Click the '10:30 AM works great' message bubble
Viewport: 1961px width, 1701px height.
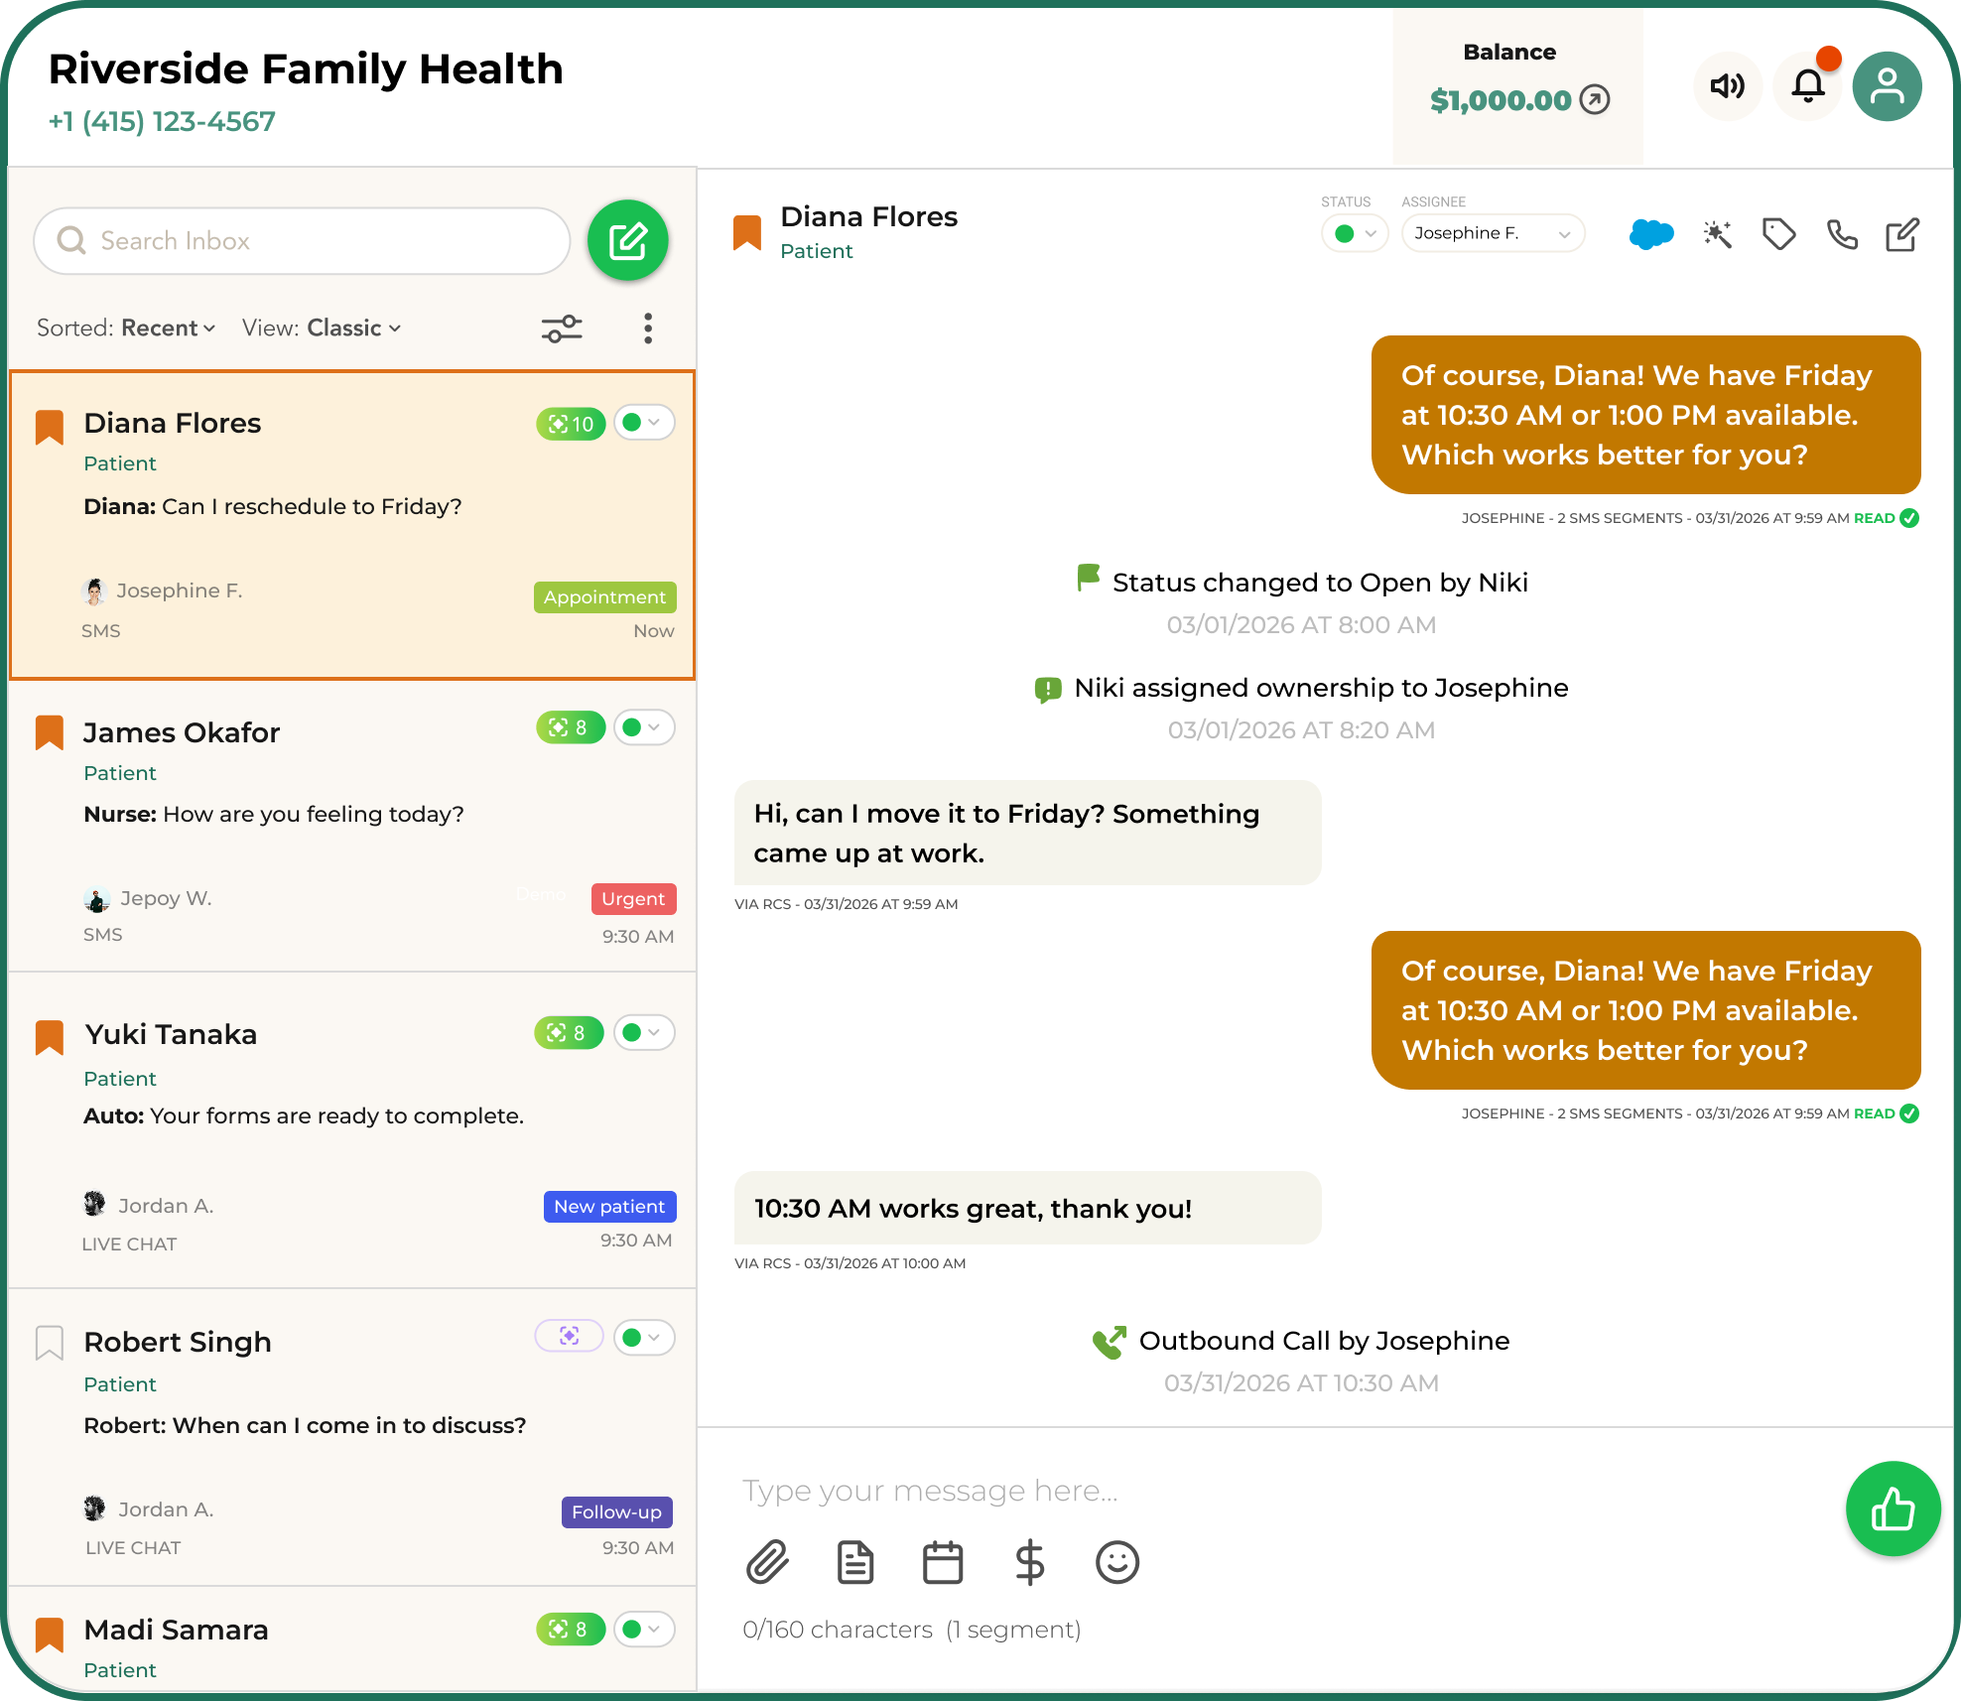[1027, 1208]
